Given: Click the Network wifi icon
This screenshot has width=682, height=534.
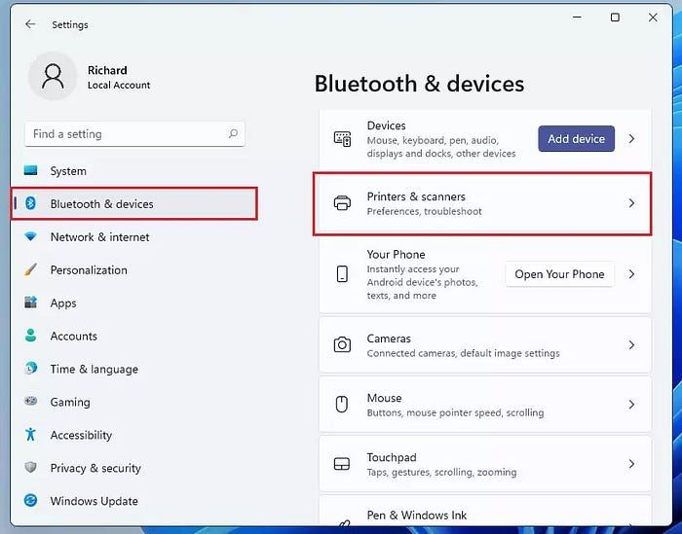Looking at the screenshot, I should click(30, 236).
